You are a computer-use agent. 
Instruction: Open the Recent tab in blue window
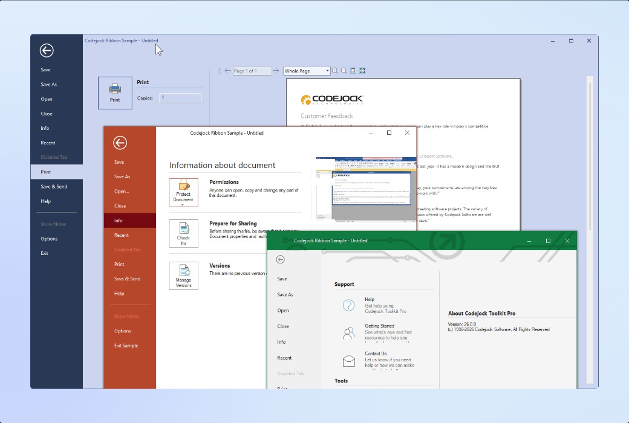57,143
